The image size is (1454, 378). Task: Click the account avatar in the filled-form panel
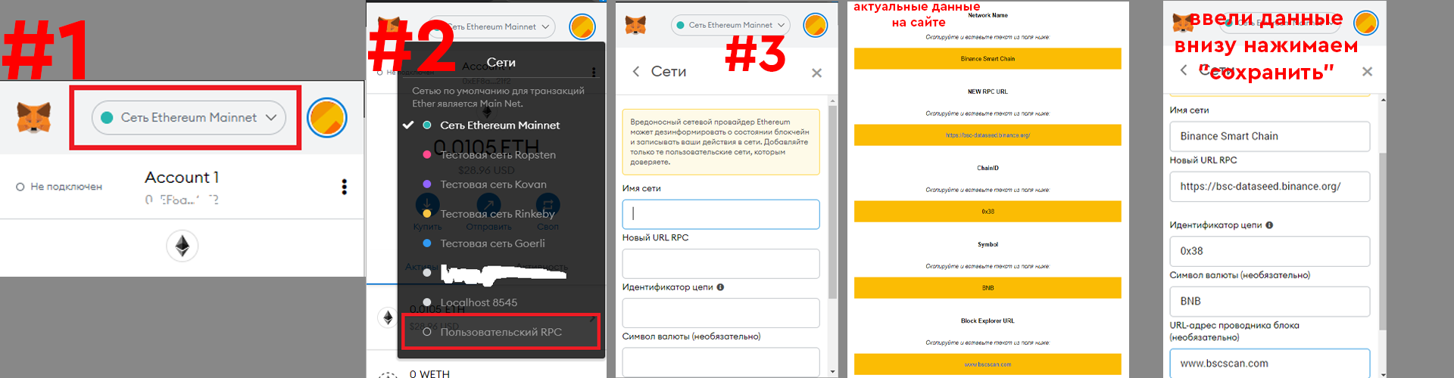[x=1365, y=23]
